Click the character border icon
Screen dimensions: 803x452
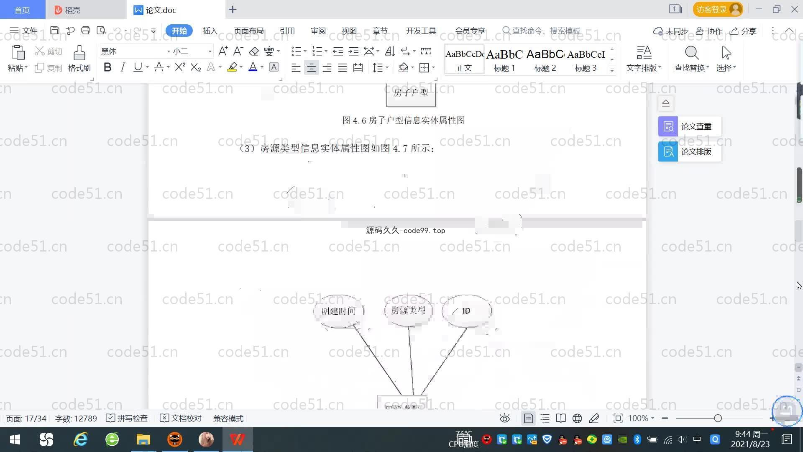click(274, 67)
